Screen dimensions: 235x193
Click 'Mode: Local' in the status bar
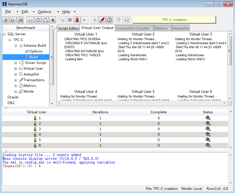[x=192, y=189]
